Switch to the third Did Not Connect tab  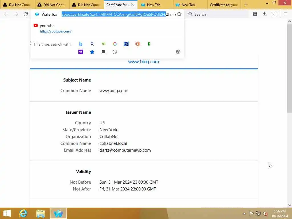[87, 5]
